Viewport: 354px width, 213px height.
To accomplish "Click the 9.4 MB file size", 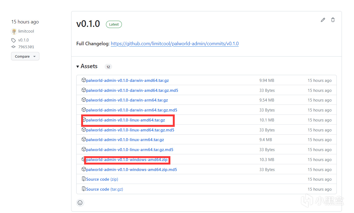I will click(266, 140).
